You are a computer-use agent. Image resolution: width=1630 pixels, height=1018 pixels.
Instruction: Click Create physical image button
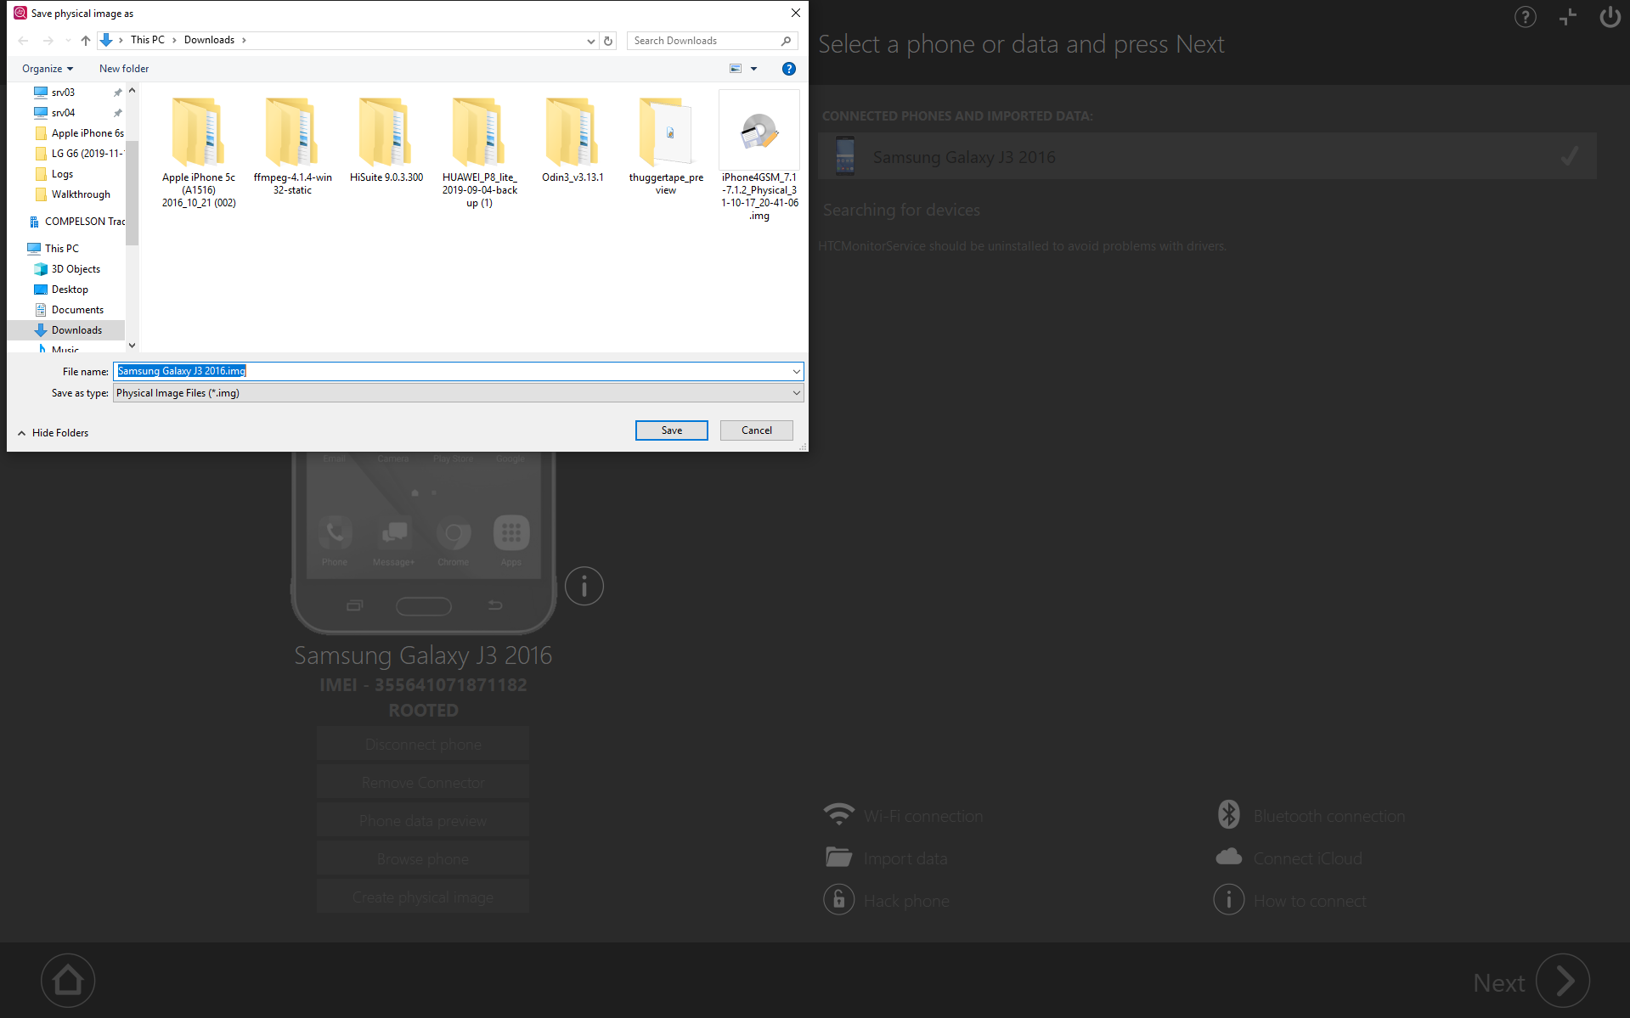click(x=423, y=897)
